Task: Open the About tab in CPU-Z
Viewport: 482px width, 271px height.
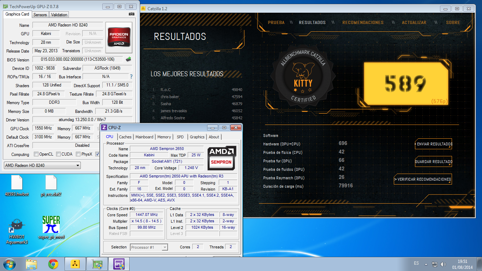Action: pos(214,137)
